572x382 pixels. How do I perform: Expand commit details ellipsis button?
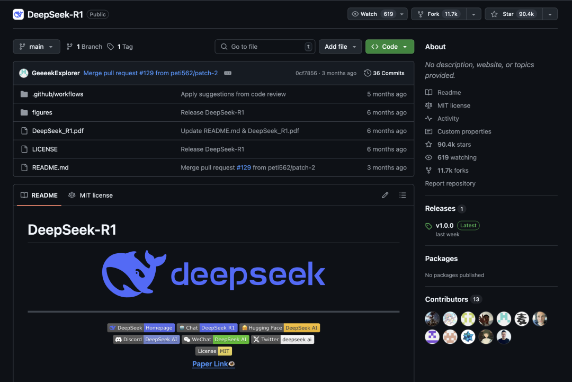(x=228, y=73)
